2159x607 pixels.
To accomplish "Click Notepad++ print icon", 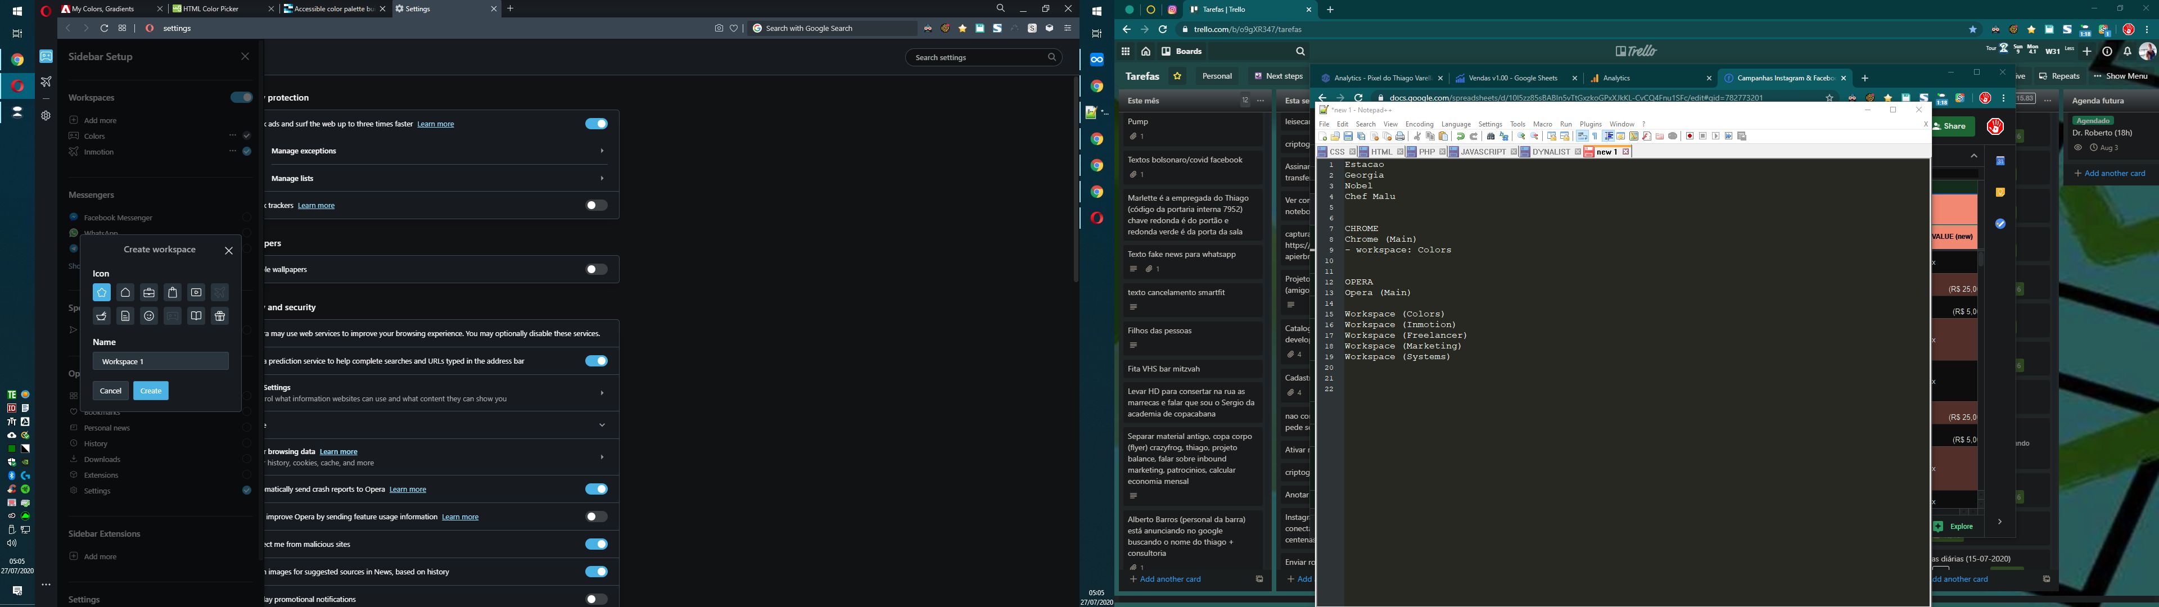I will (x=1399, y=136).
